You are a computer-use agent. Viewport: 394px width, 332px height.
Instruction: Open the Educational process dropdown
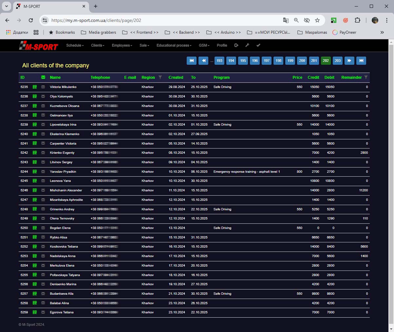[x=174, y=45]
